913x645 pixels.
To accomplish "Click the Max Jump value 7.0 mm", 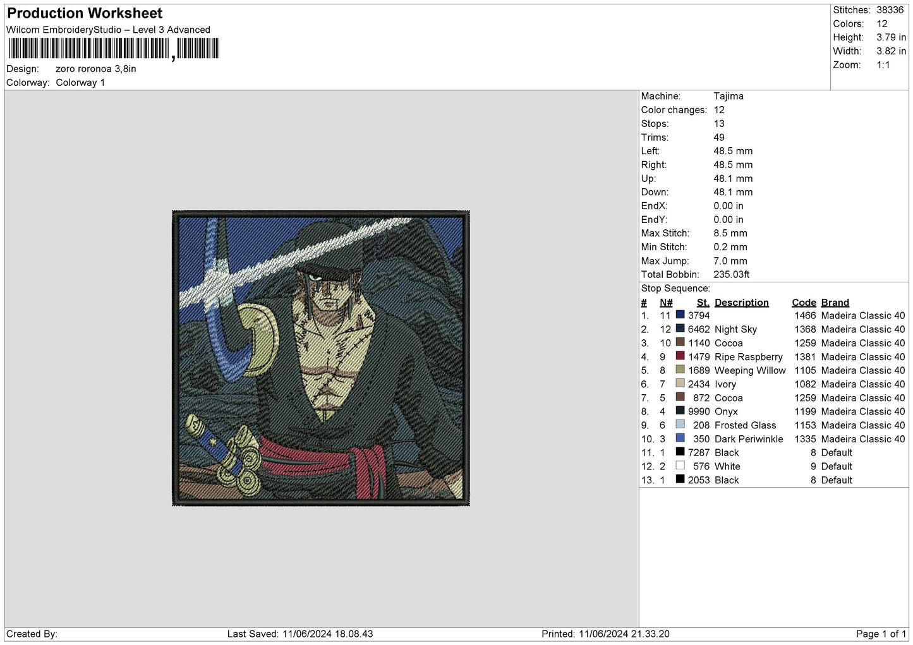I will coord(730,261).
